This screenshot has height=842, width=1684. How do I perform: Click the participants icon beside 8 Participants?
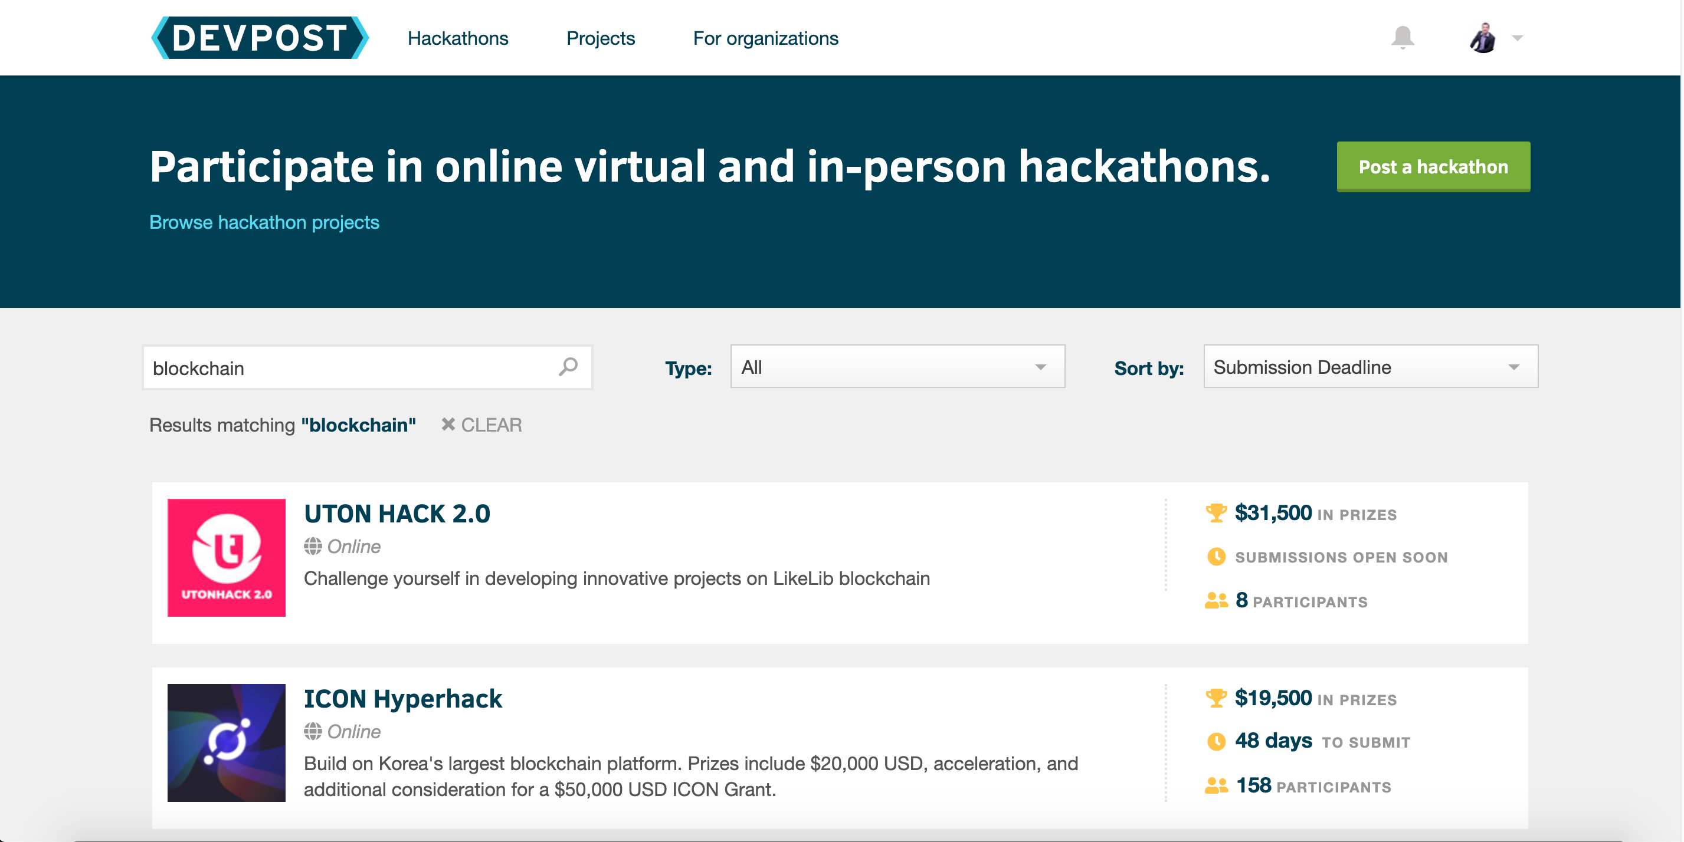tap(1216, 600)
